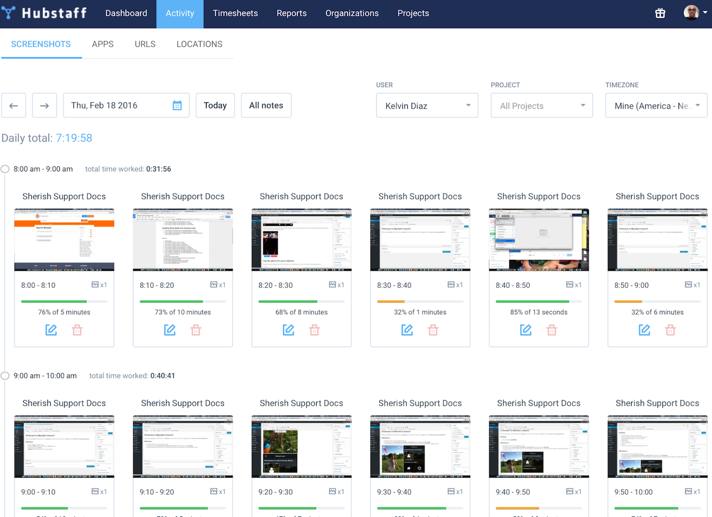
Task: Open the 8:40 - 8:50 screenshot thumbnail
Action: click(539, 240)
